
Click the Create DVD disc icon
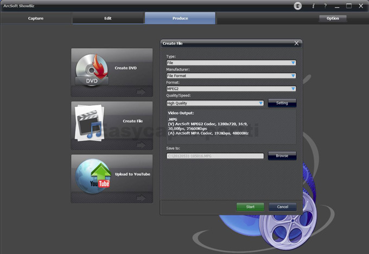tap(92, 70)
